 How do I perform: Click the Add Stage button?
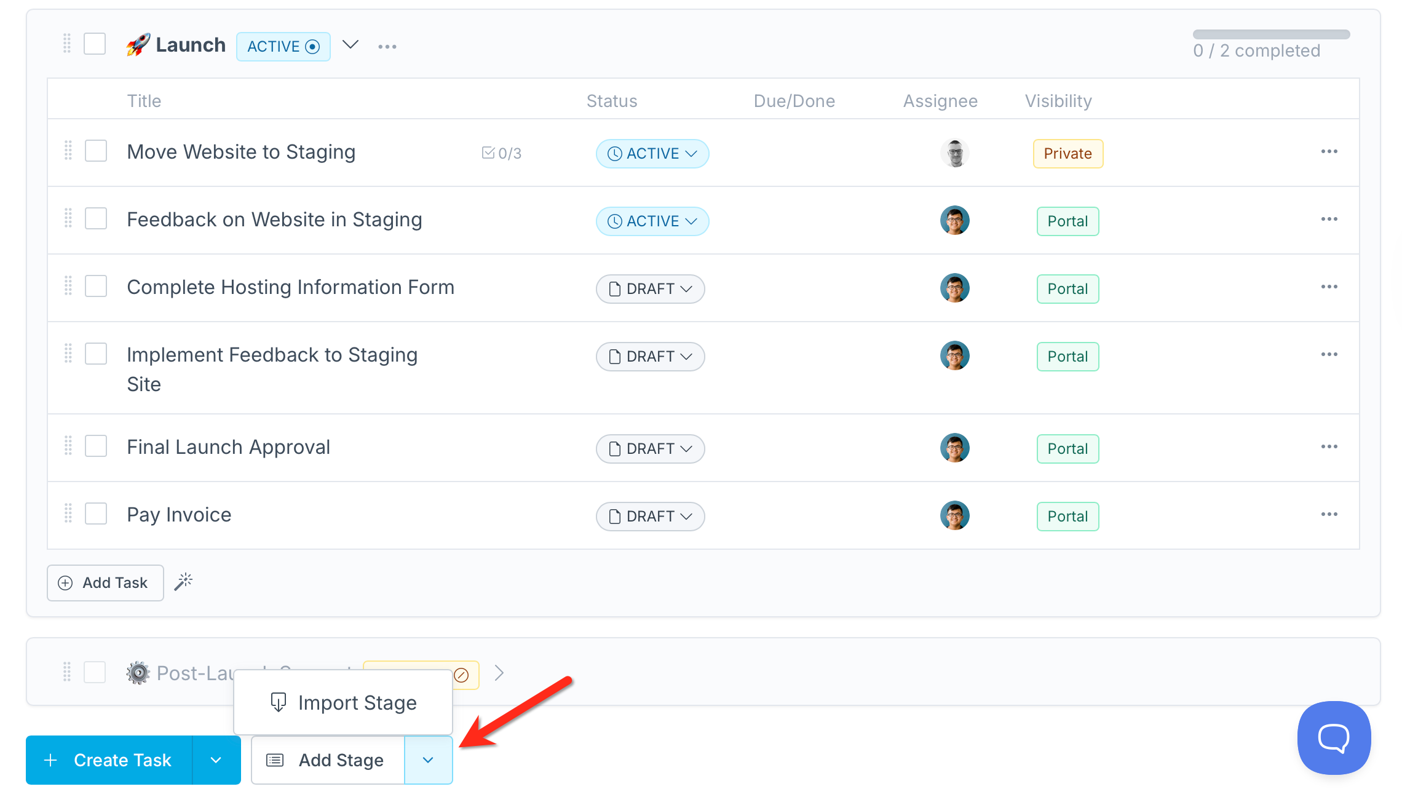pyautogui.click(x=328, y=760)
